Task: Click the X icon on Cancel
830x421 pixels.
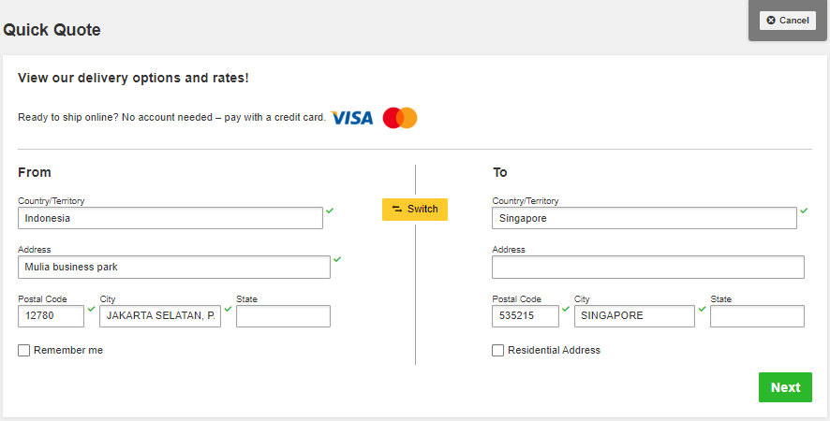Action: pyautogui.click(x=771, y=20)
